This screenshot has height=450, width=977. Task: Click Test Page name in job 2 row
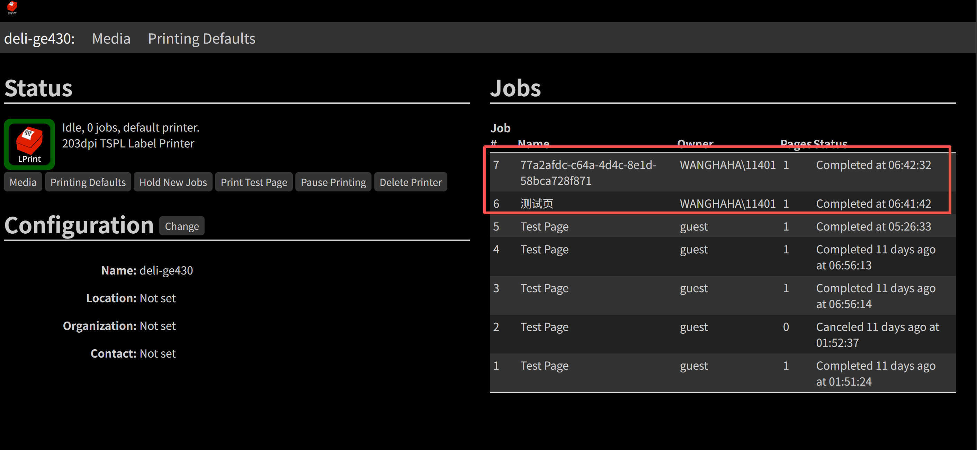544,327
